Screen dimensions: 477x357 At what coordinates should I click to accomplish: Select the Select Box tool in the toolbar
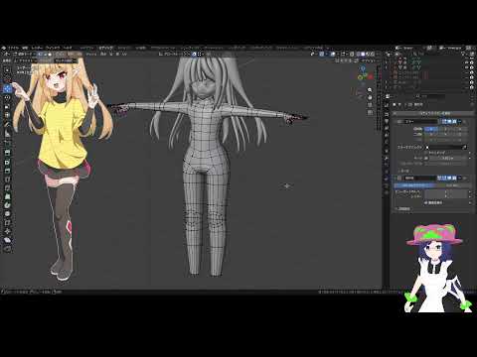pos(7,70)
